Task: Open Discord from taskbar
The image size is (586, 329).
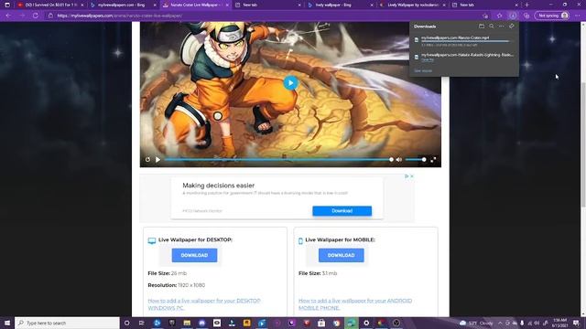Action: [x=202, y=323]
